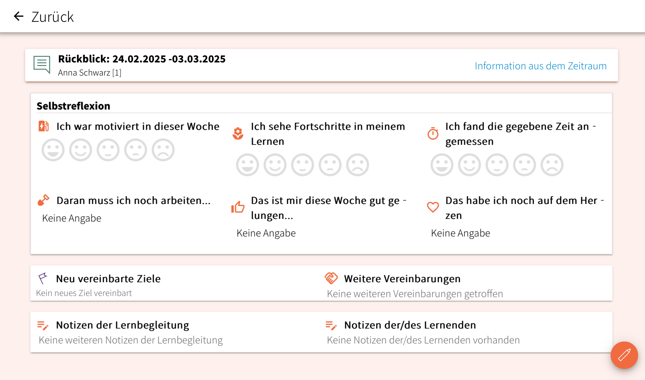The image size is (645, 380).
Task: Click 'Daran muss ich noch arbeiten...'
Action: point(133,200)
